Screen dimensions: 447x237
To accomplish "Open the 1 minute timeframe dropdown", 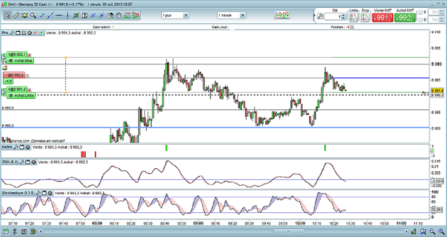I will coord(231,15).
